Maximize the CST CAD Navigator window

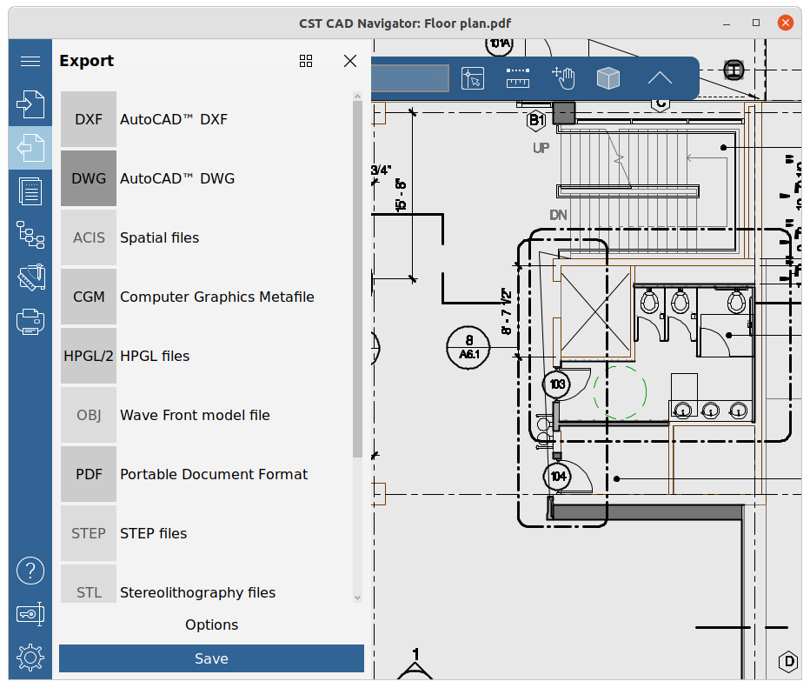pyautogui.click(x=756, y=23)
